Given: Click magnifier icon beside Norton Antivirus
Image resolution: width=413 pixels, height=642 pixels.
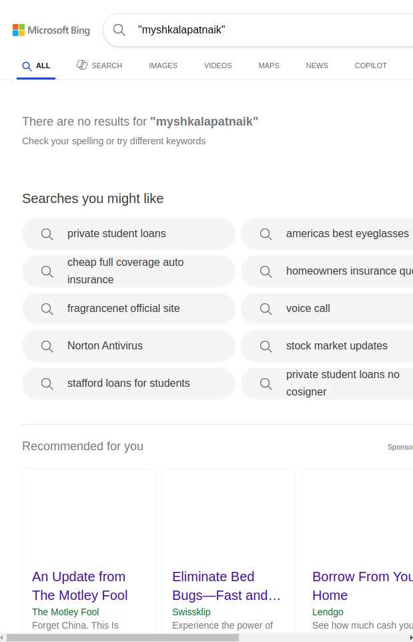Looking at the screenshot, I should click(47, 346).
